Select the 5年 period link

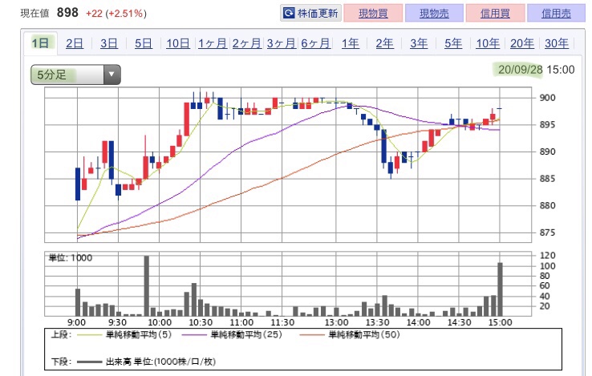(x=453, y=43)
